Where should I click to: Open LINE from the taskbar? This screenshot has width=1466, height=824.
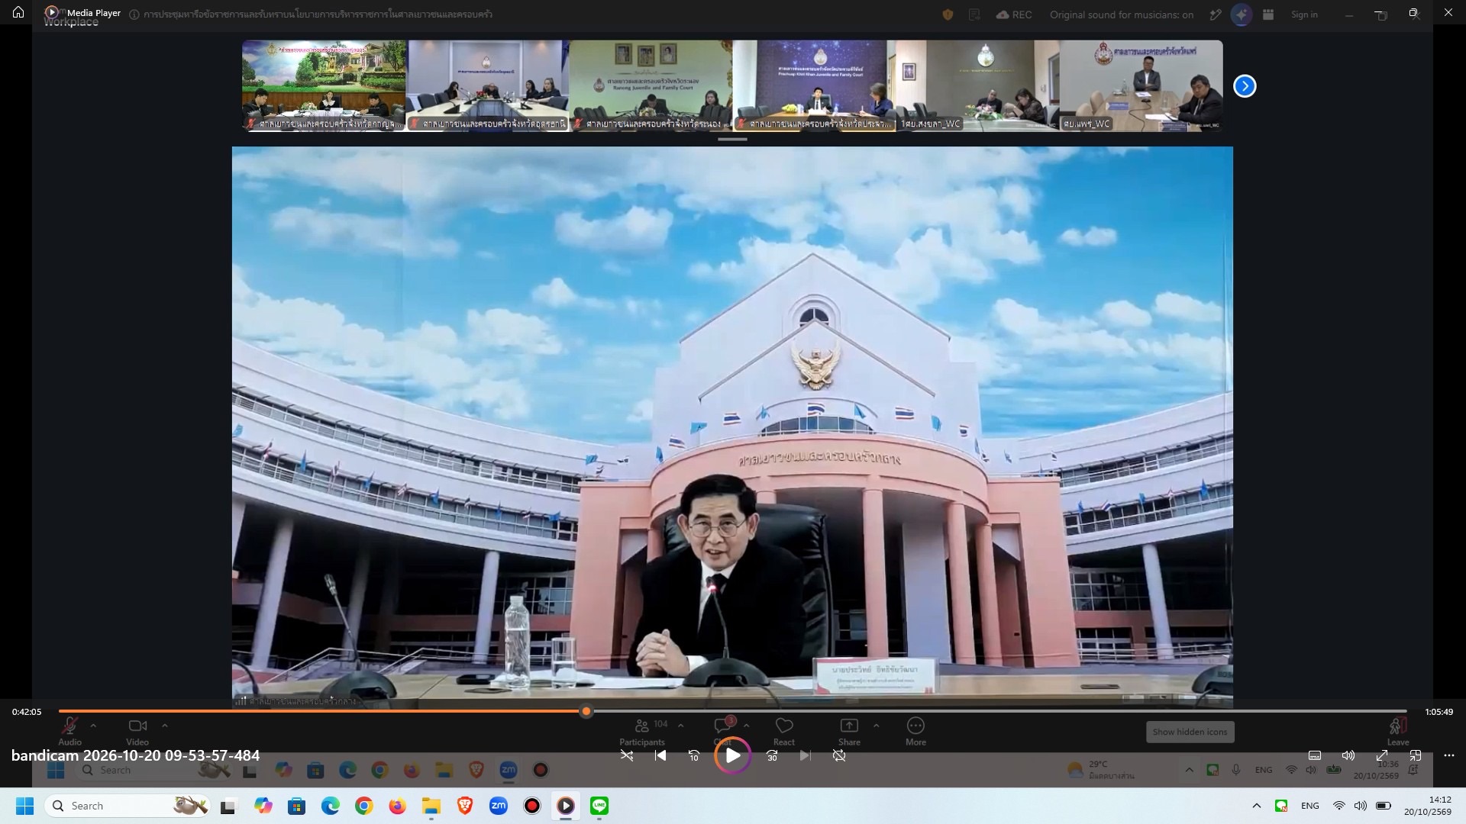point(599,806)
